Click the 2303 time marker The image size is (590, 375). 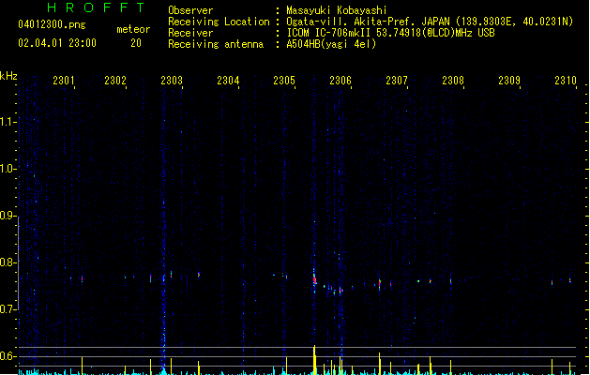click(x=172, y=80)
